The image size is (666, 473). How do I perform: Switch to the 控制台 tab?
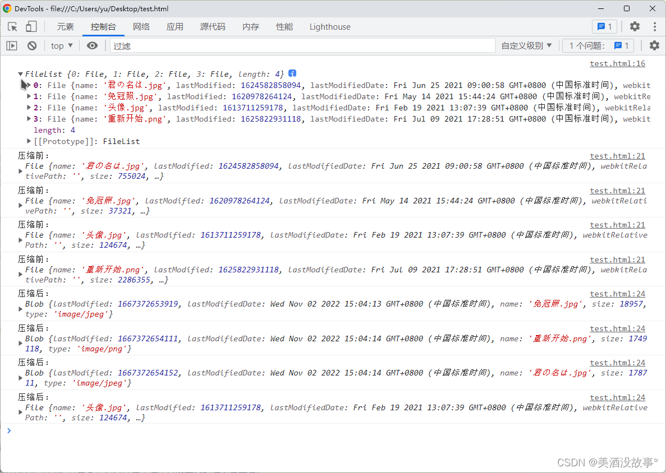click(103, 27)
